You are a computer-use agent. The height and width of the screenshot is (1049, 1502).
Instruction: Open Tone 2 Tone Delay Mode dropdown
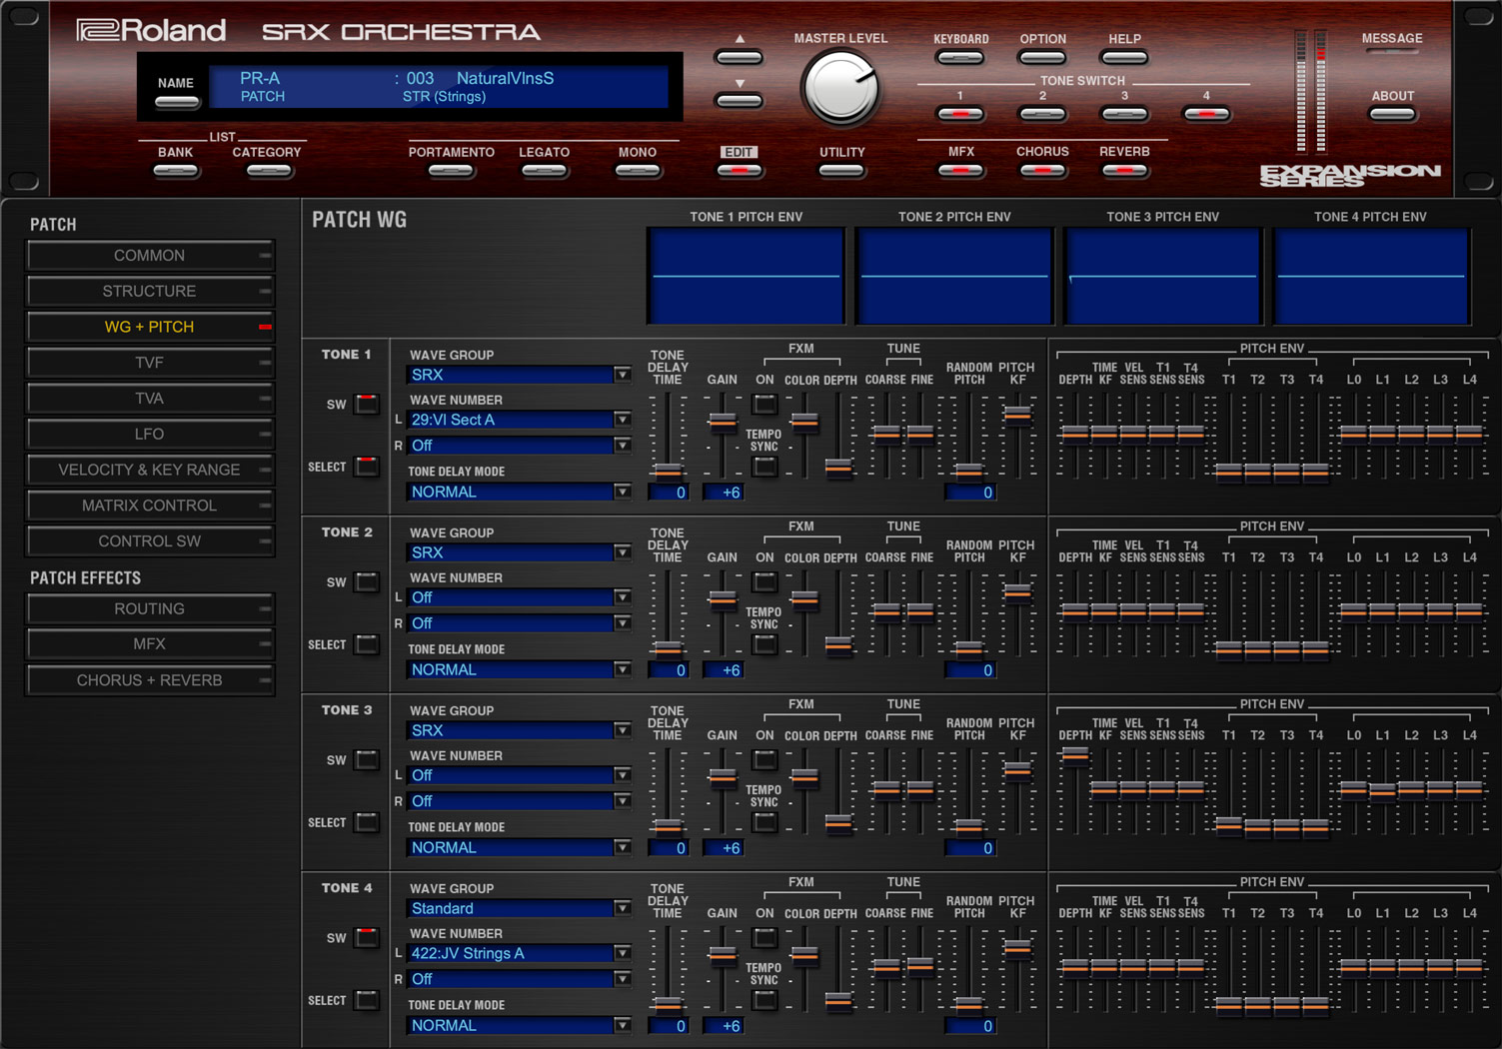pos(520,669)
